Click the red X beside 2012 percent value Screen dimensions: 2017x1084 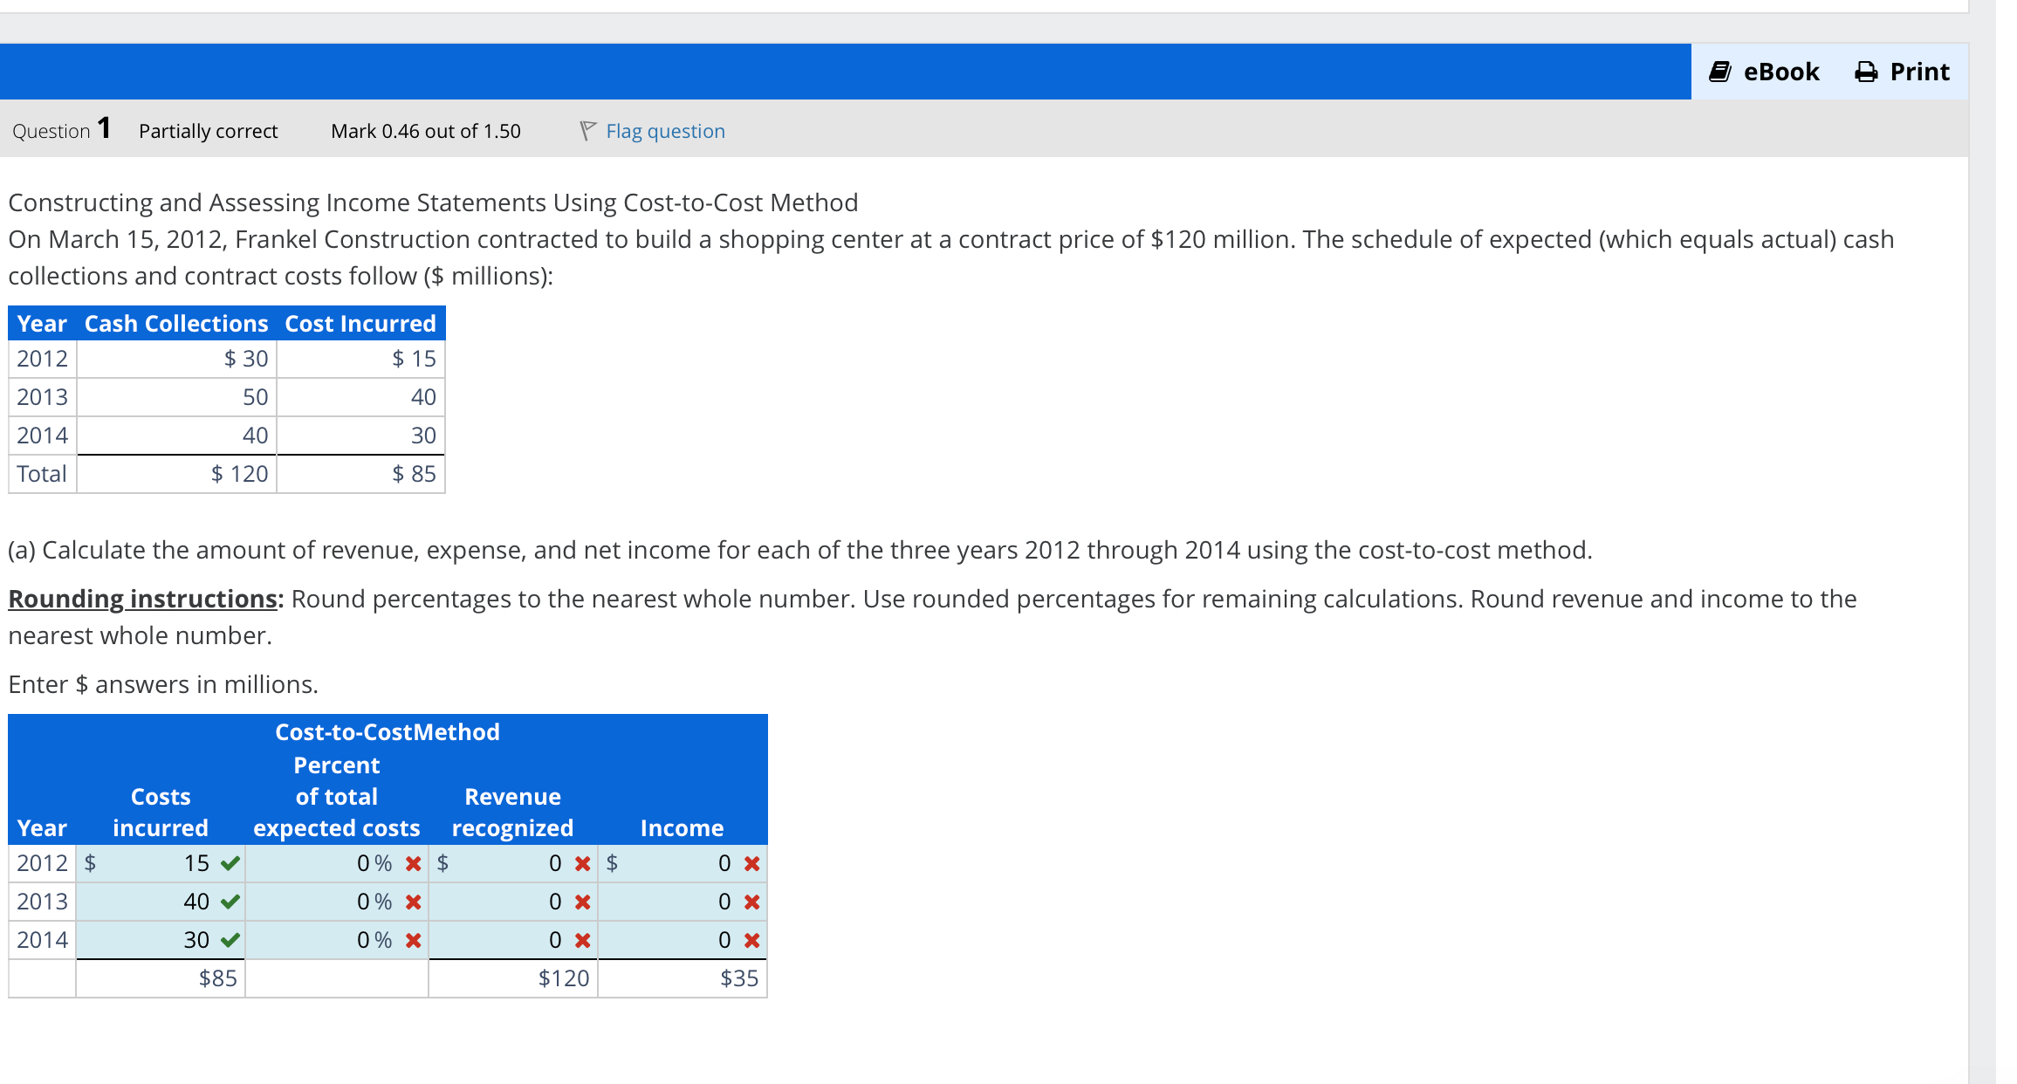tap(412, 865)
